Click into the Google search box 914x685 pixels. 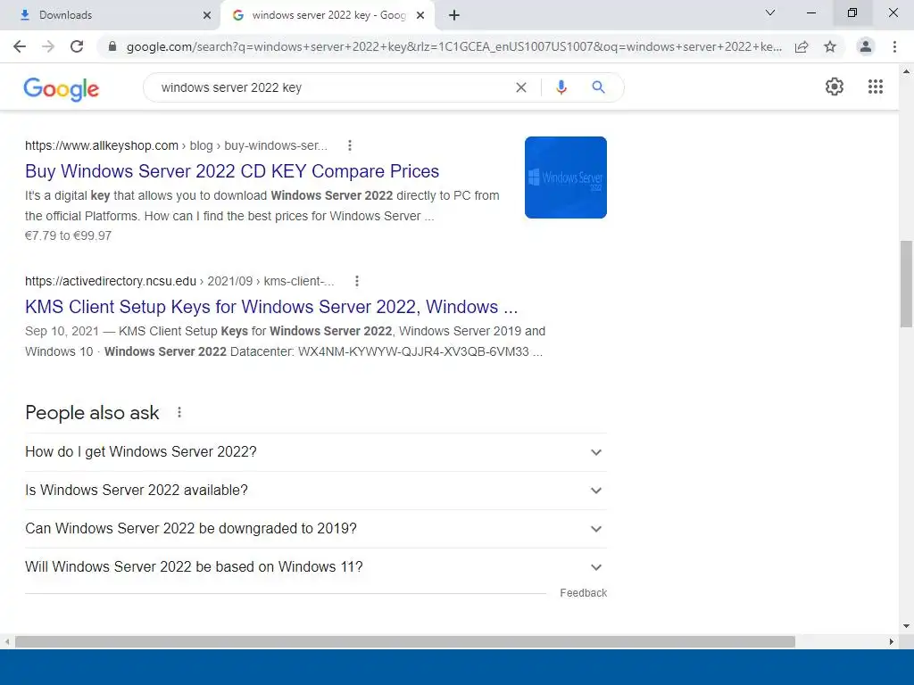(332, 87)
